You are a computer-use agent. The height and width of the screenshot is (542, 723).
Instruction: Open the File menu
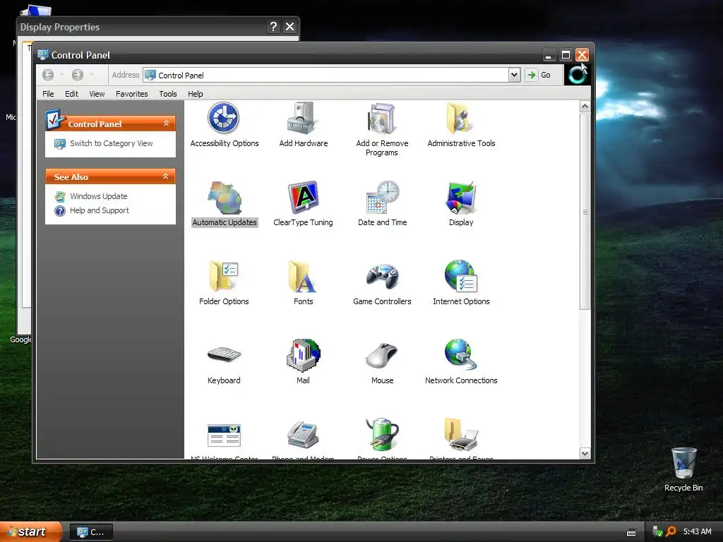point(48,94)
